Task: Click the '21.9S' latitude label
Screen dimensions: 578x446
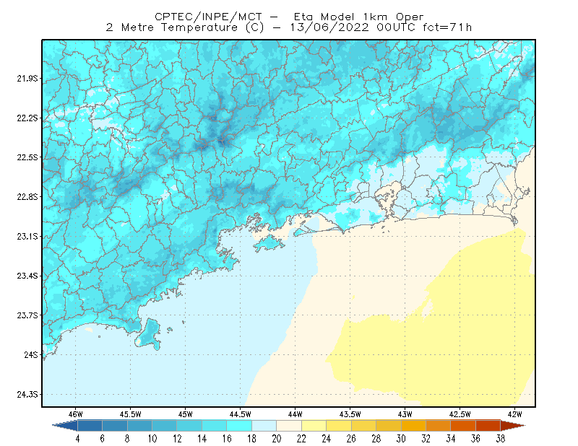Action: [27, 79]
